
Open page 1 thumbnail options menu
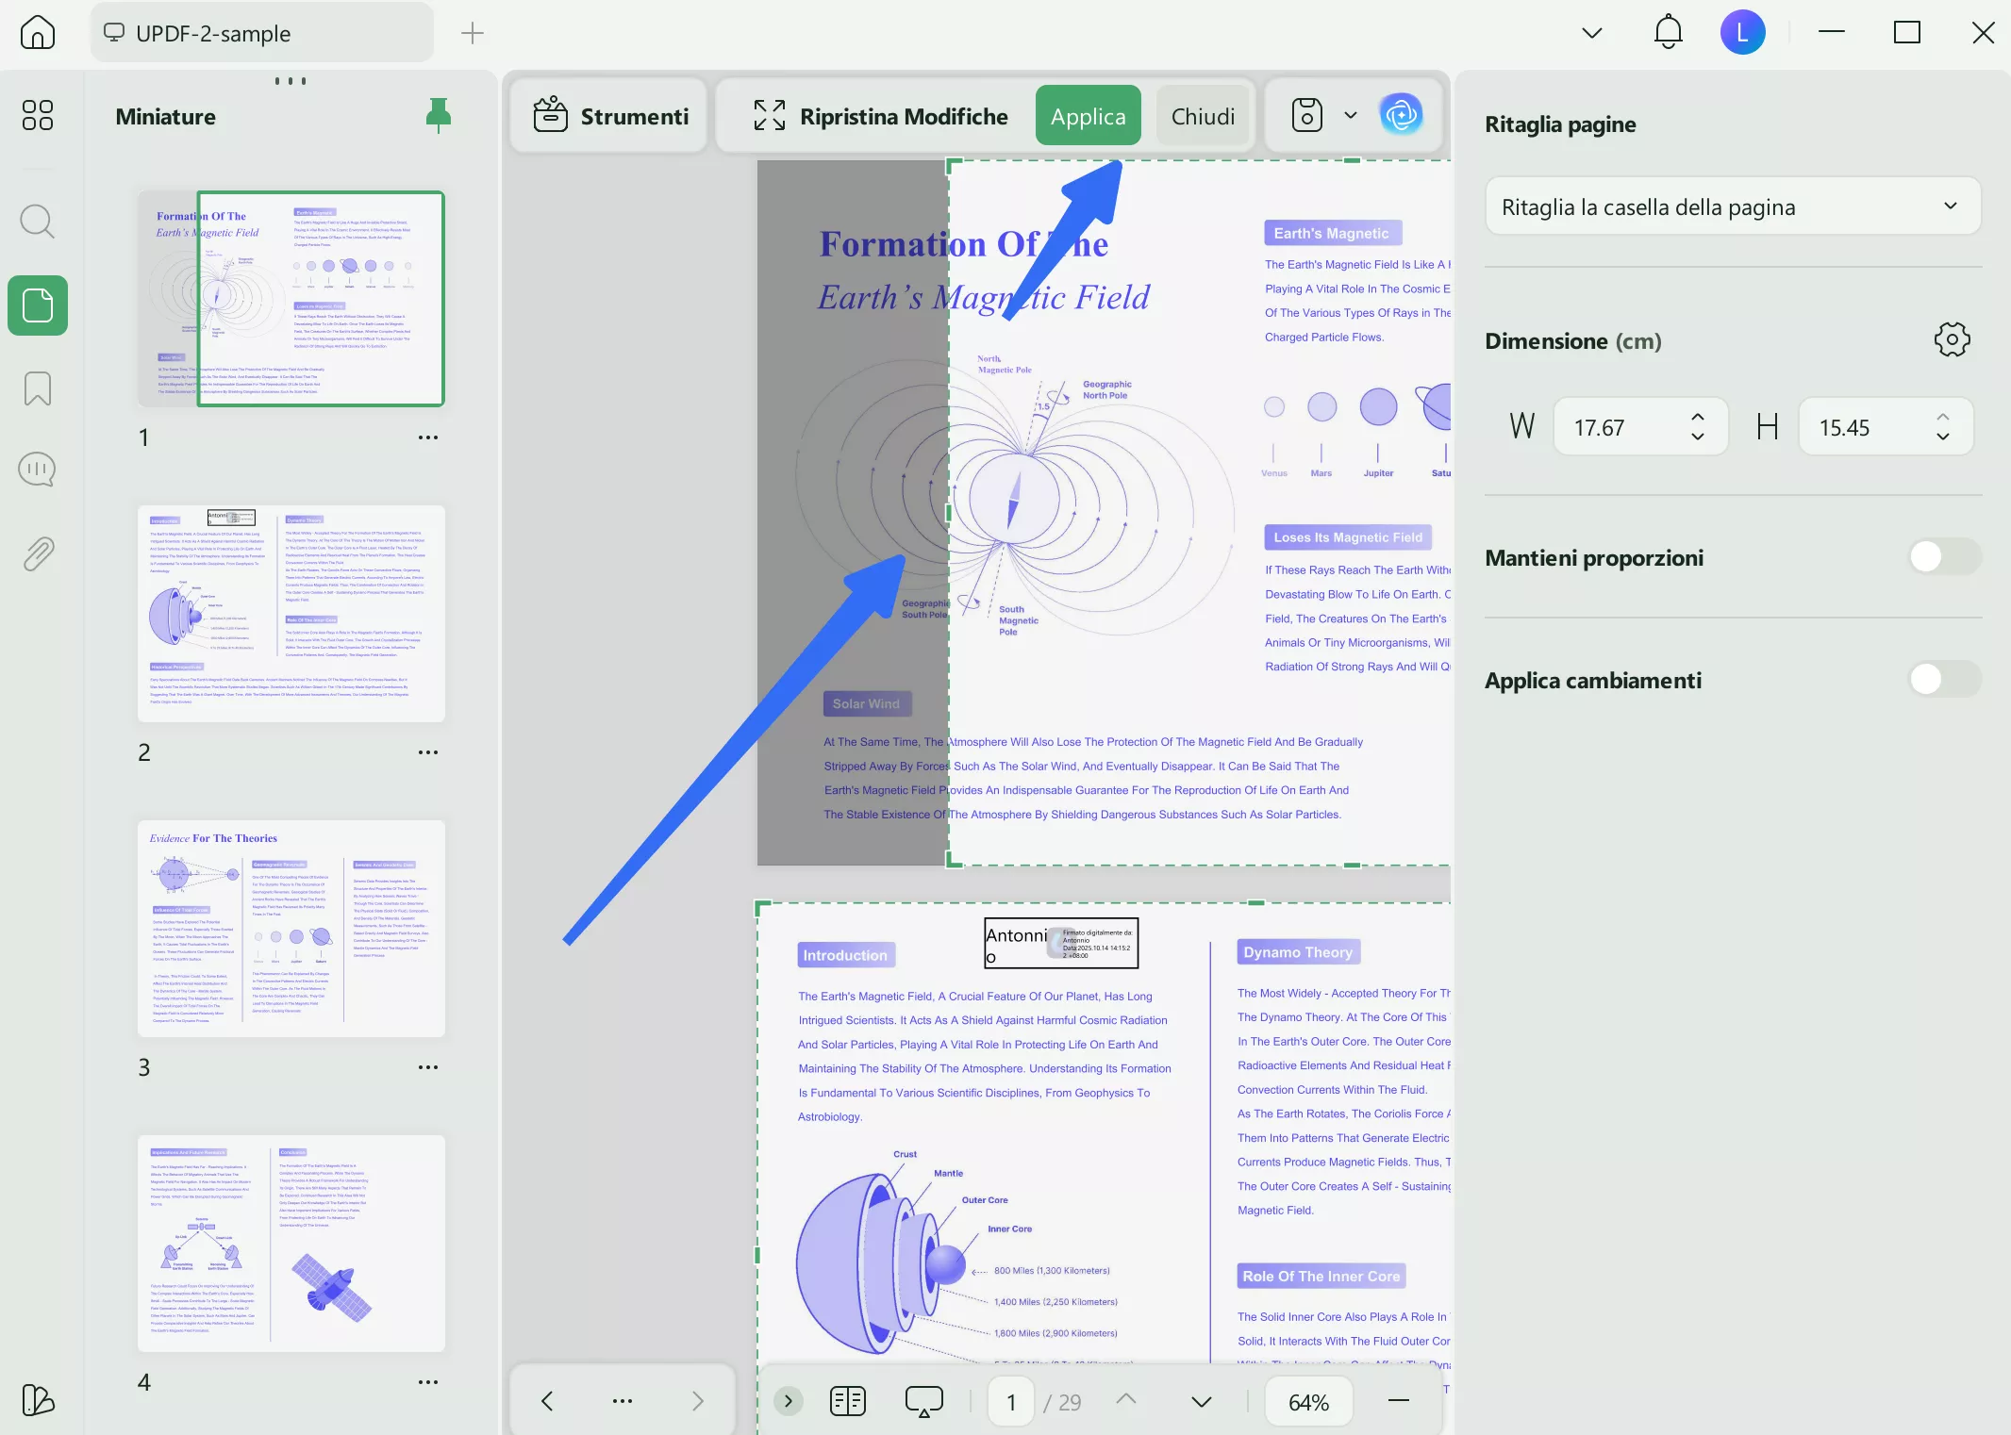(427, 437)
